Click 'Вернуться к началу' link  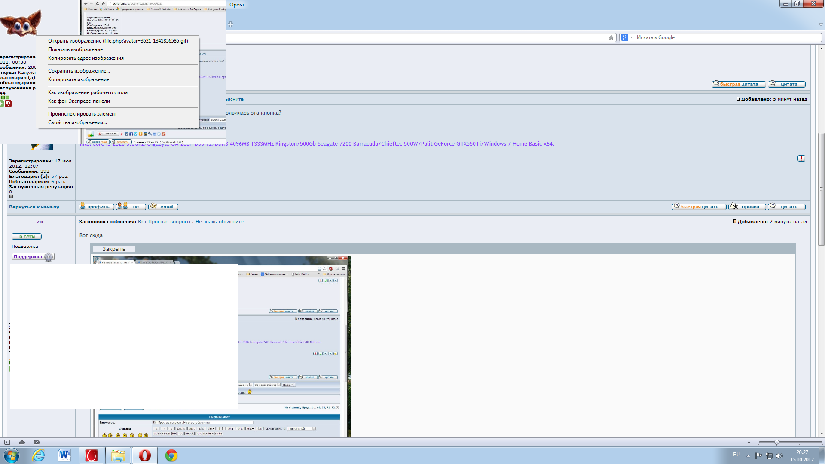point(34,207)
